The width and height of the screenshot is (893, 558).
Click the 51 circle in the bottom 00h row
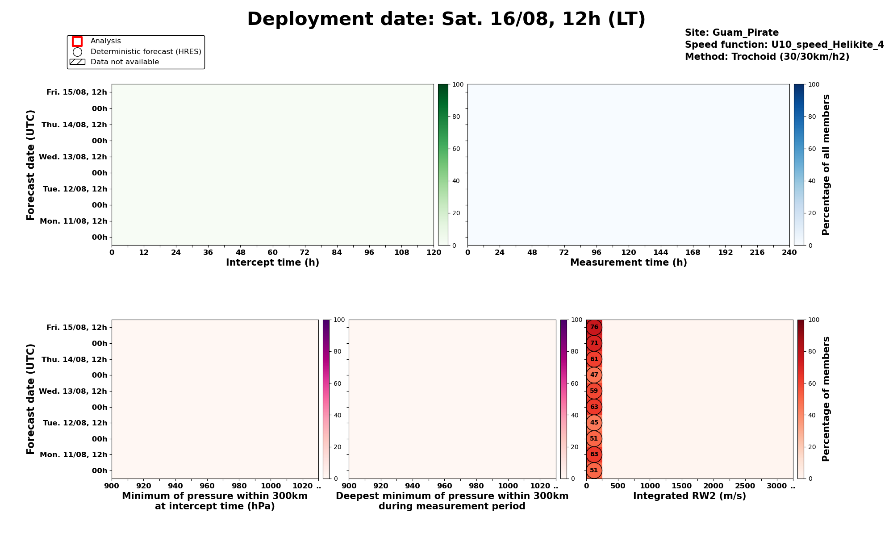tap(594, 471)
